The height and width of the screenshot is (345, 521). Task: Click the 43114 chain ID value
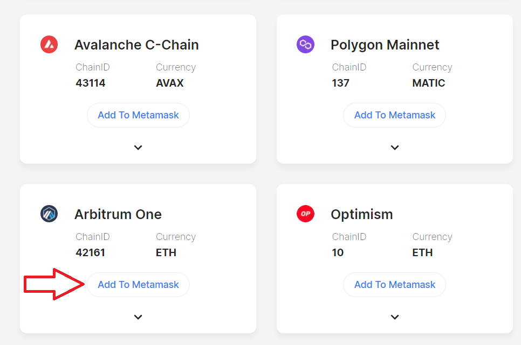91,83
